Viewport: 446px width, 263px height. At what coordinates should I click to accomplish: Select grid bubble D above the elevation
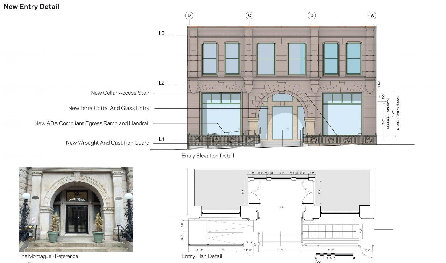click(x=189, y=15)
